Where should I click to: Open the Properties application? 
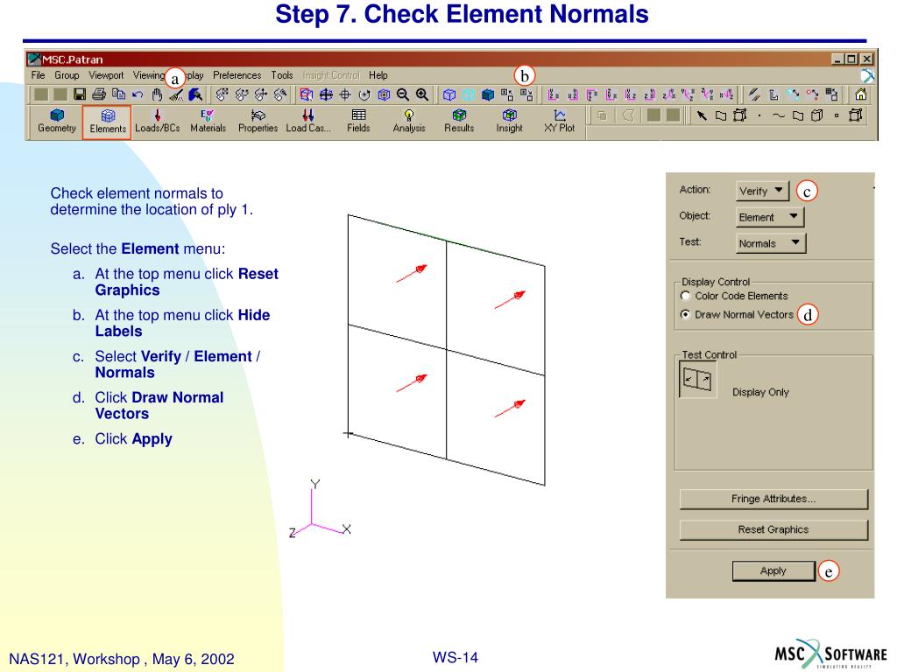click(258, 121)
